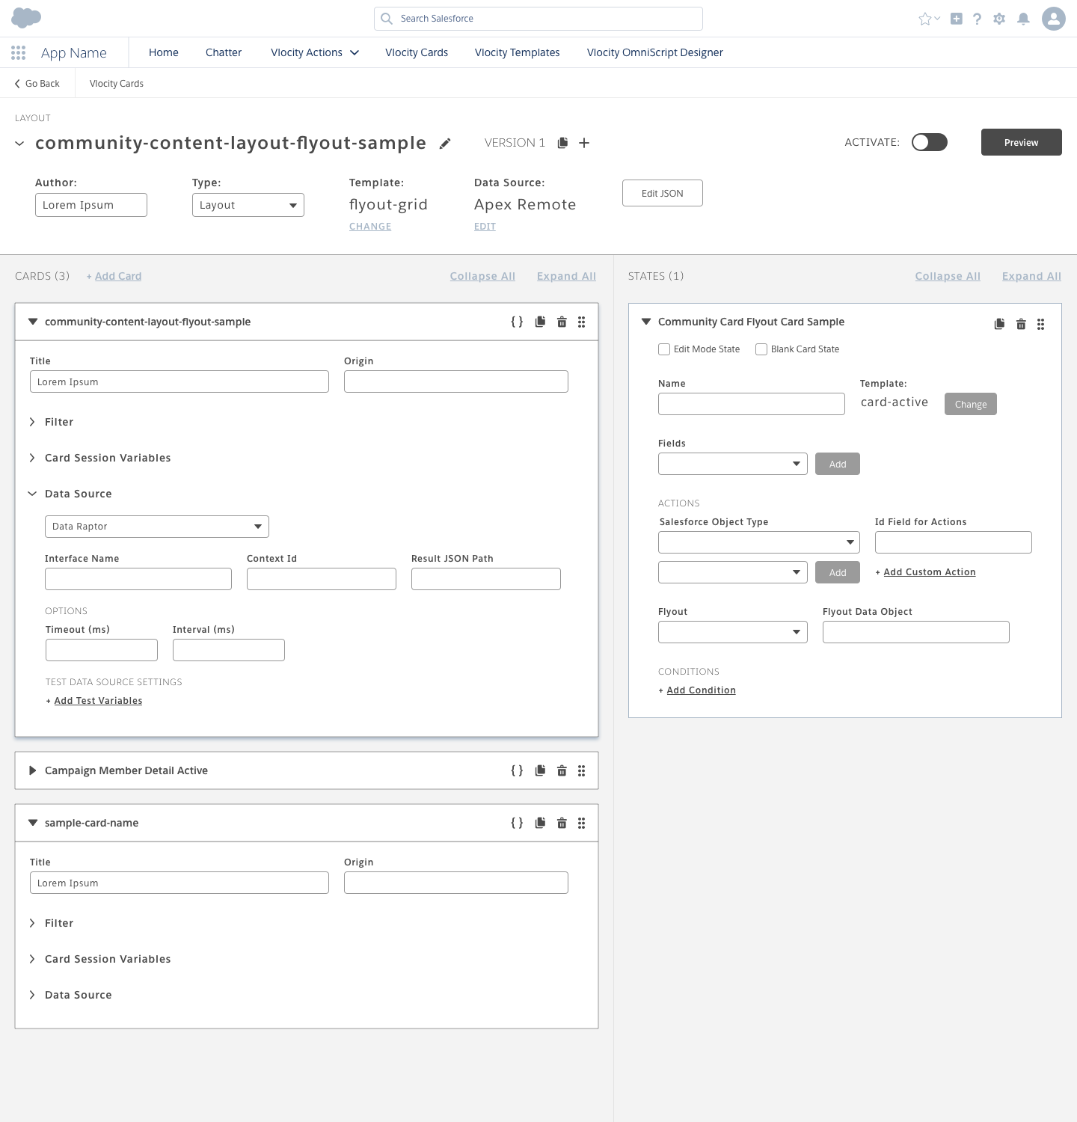Click the Interface Name input field
Image resolution: width=1077 pixels, height=1122 pixels.
click(138, 579)
